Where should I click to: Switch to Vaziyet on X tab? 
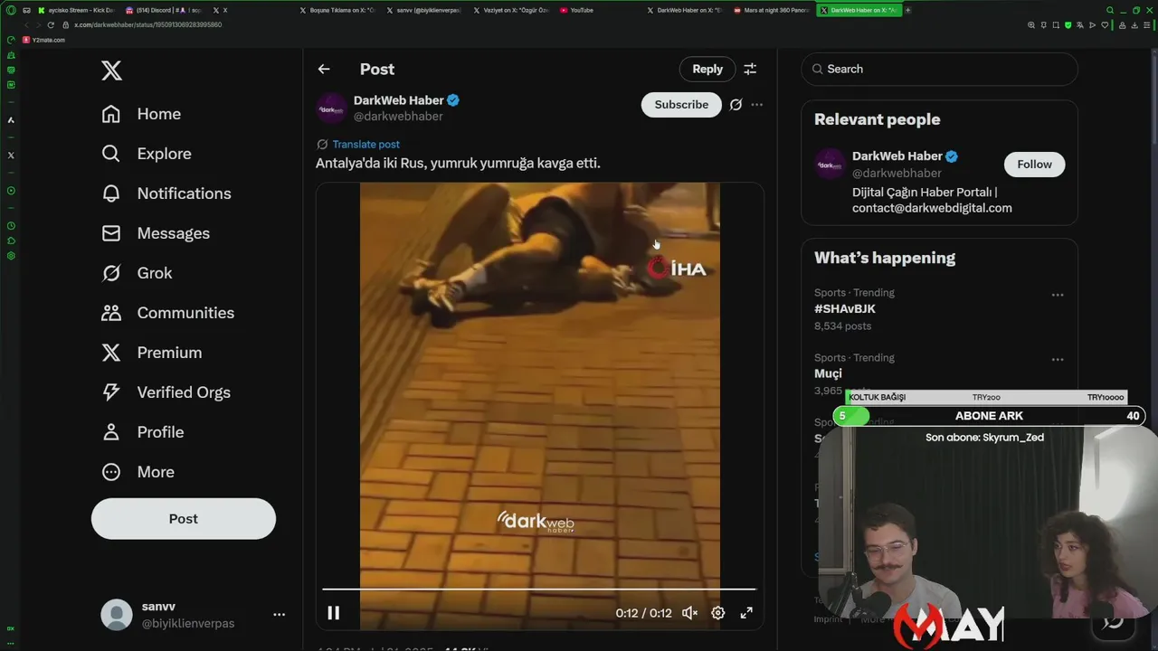pyautogui.click(x=511, y=10)
